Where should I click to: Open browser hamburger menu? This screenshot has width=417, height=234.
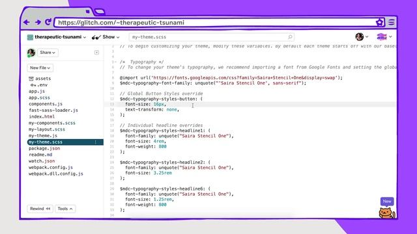tap(391, 22)
